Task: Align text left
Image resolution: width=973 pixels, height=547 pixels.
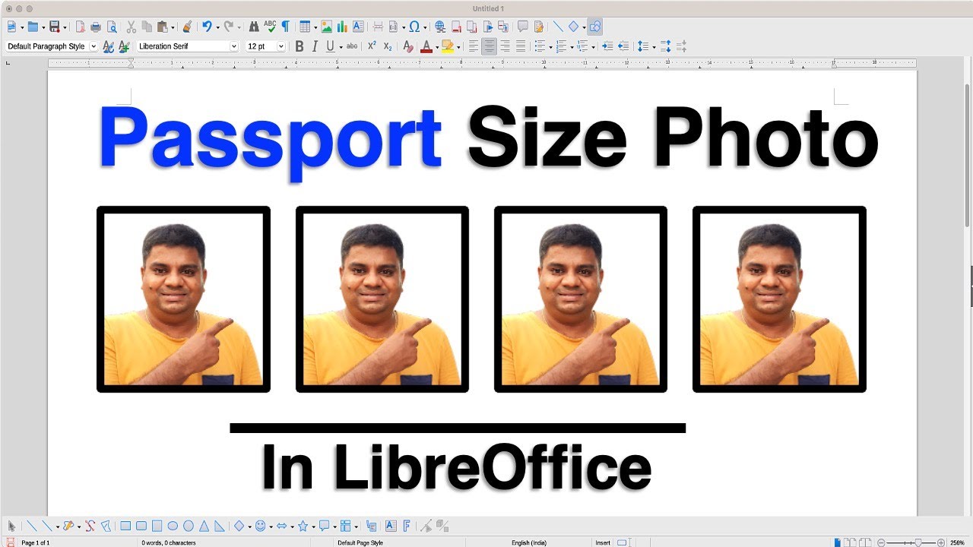Action: tap(474, 46)
